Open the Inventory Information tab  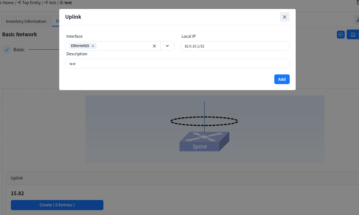click(26, 21)
